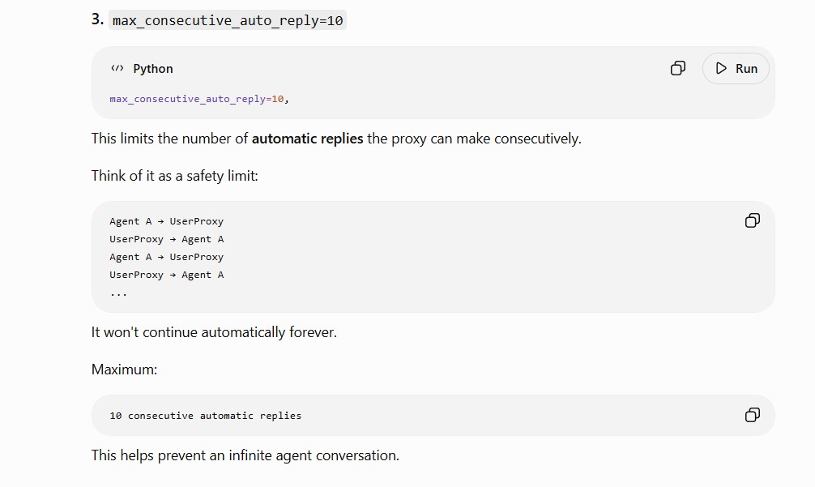Viewport: 815px width, 487px height.
Task: Copy the '10 consecutive automatic replies' block
Action: pyautogui.click(x=752, y=415)
